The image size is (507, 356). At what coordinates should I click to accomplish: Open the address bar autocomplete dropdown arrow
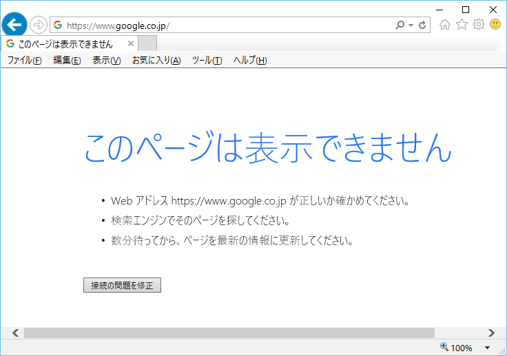[x=411, y=25]
